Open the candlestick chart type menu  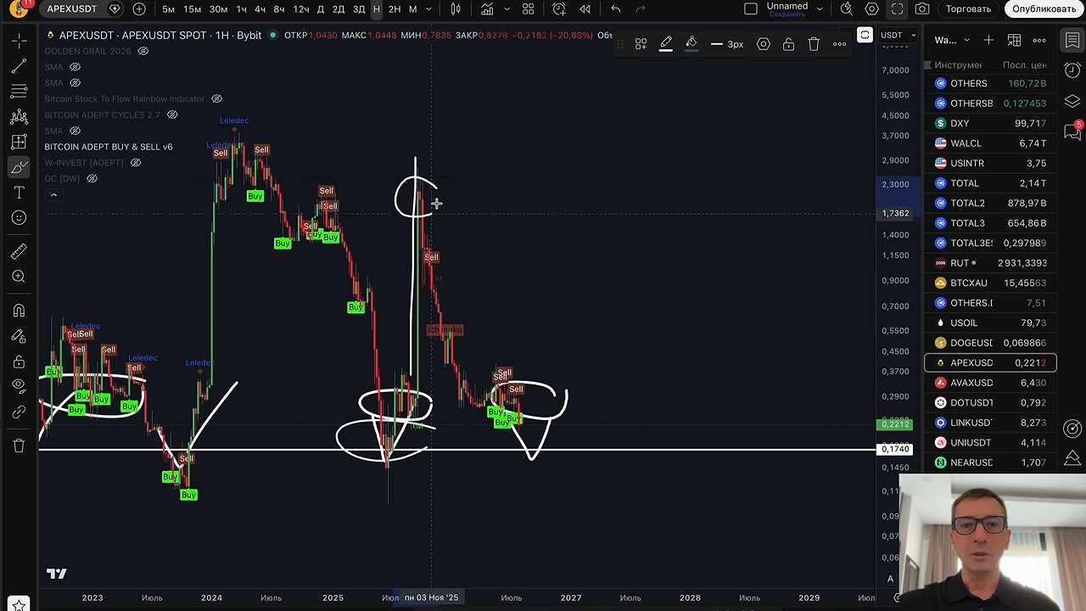[x=456, y=9]
